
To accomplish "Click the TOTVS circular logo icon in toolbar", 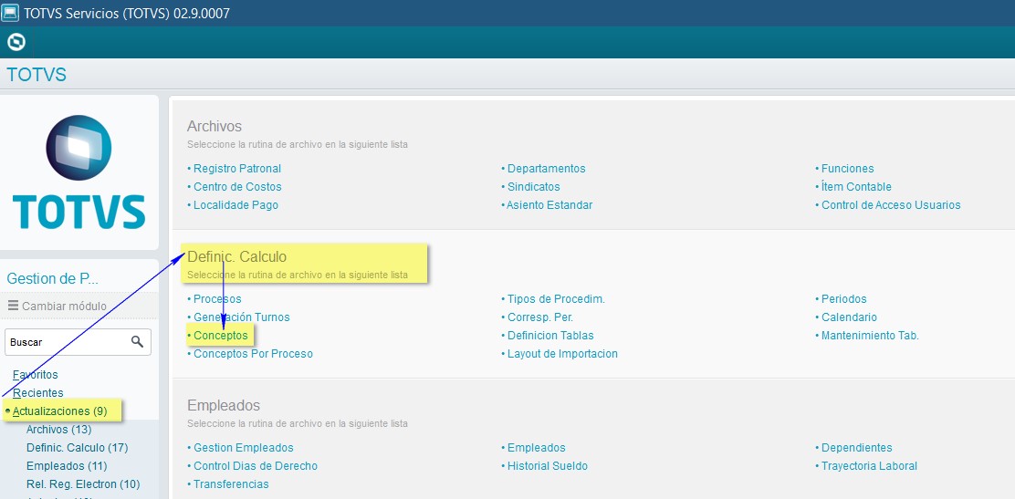I will [16, 42].
